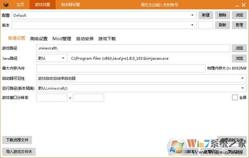
Task: Open the Java路径 默认 dropdown
Action: click(x=52, y=58)
